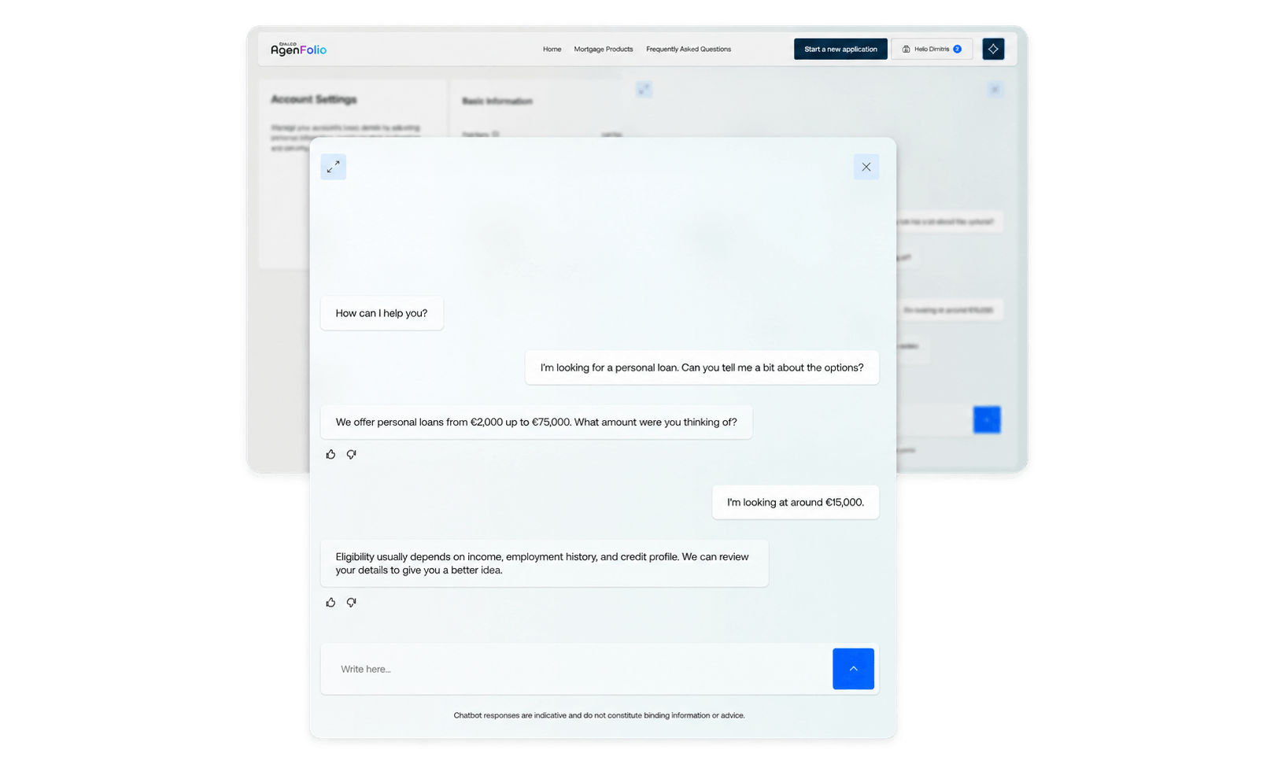Screen dimensions: 1274x764
Task: Open the AgenFolio logo home link
Action: (x=298, y=49)
